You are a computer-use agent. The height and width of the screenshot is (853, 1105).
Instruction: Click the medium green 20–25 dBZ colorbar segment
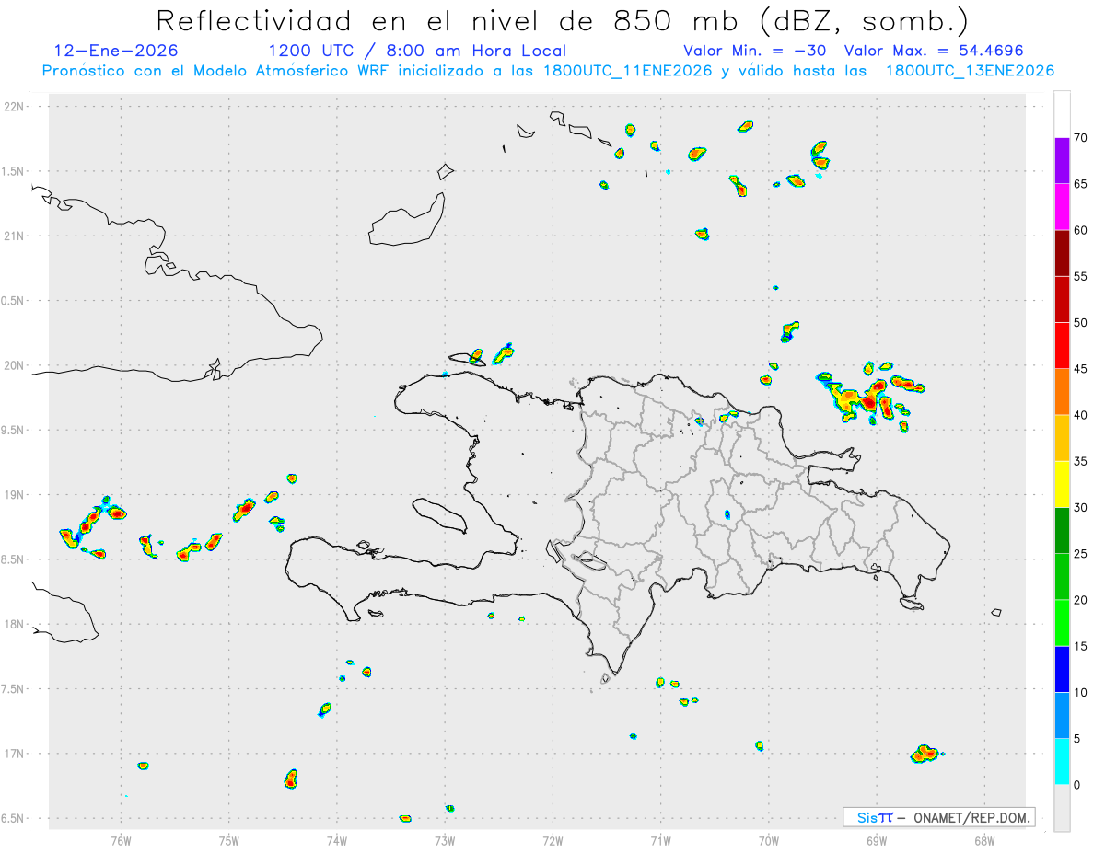1062,577
